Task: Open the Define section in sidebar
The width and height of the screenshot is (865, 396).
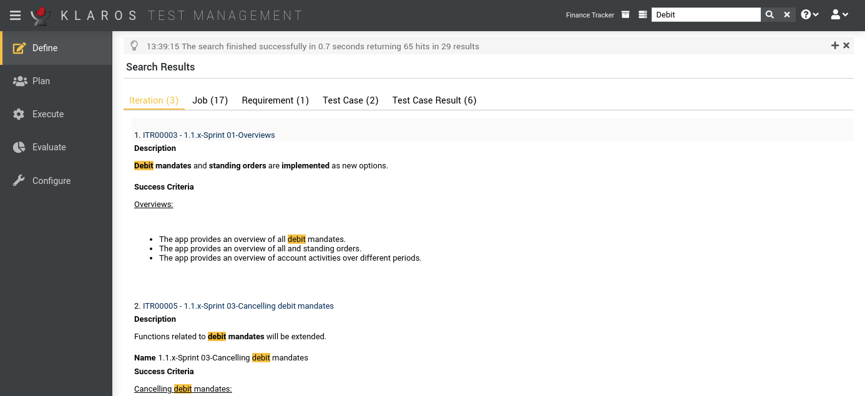Action: [x=45, y=48]
